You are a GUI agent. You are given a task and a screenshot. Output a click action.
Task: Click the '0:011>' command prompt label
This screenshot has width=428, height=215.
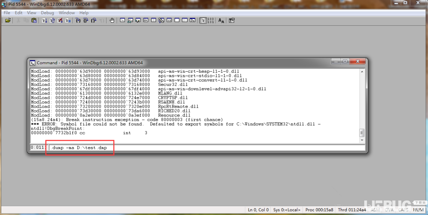coord(38,147)
